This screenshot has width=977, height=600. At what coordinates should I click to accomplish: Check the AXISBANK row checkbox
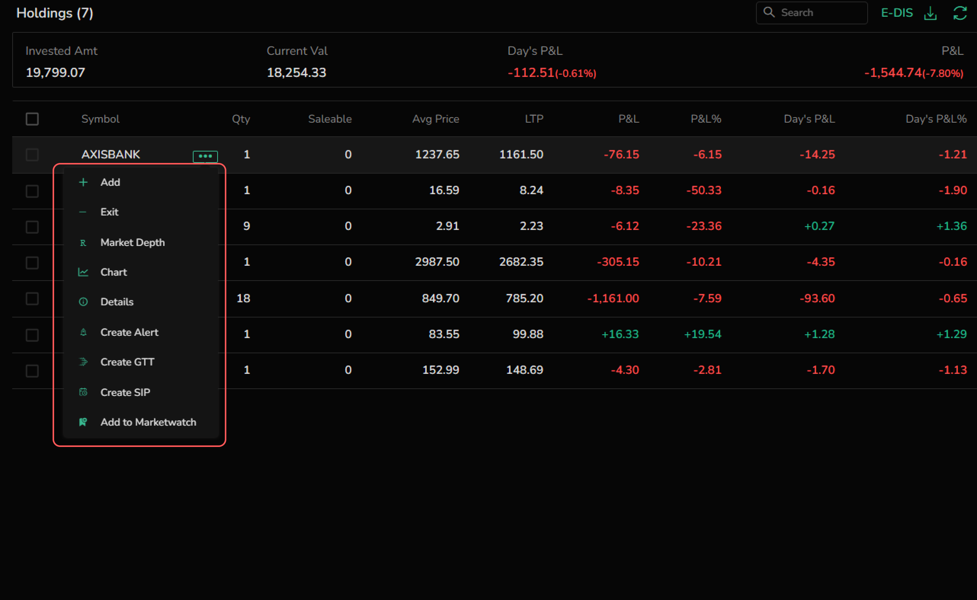tap(32, 155)
